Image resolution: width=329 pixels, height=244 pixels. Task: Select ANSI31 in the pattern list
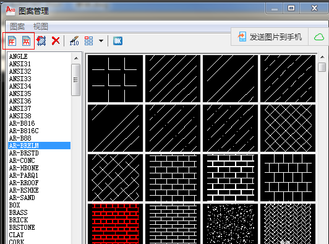pyautogui.click(x=20, y=64)
